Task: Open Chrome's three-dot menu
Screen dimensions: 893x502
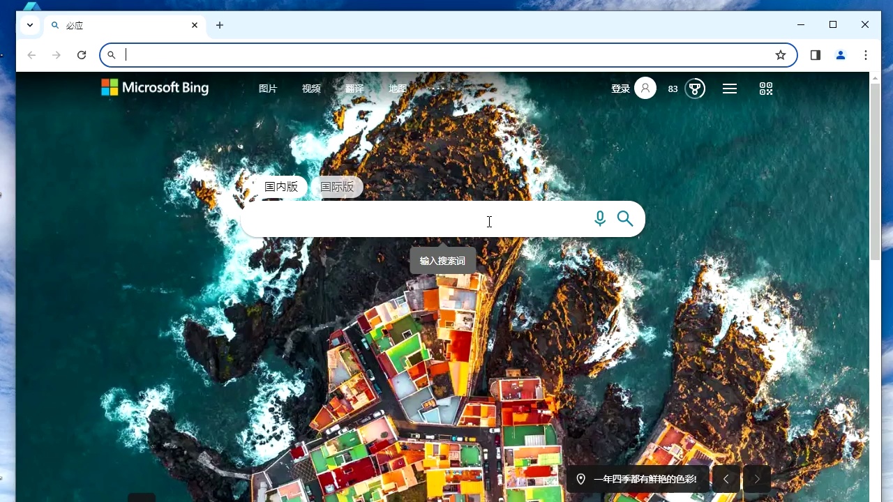Action: pos(865,54)
